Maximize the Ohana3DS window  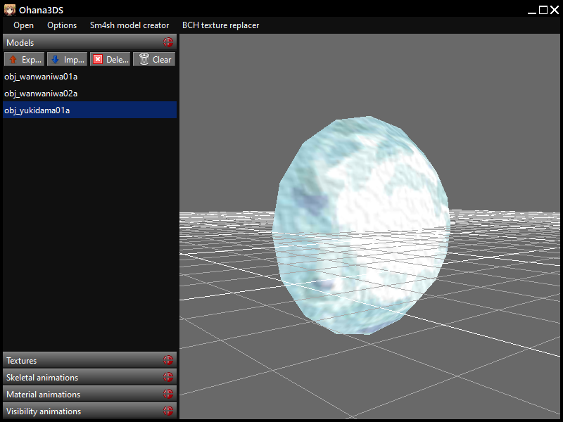click(x=543, y=10)
